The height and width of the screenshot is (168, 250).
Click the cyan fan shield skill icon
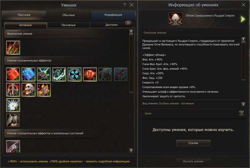coord(74,74)
